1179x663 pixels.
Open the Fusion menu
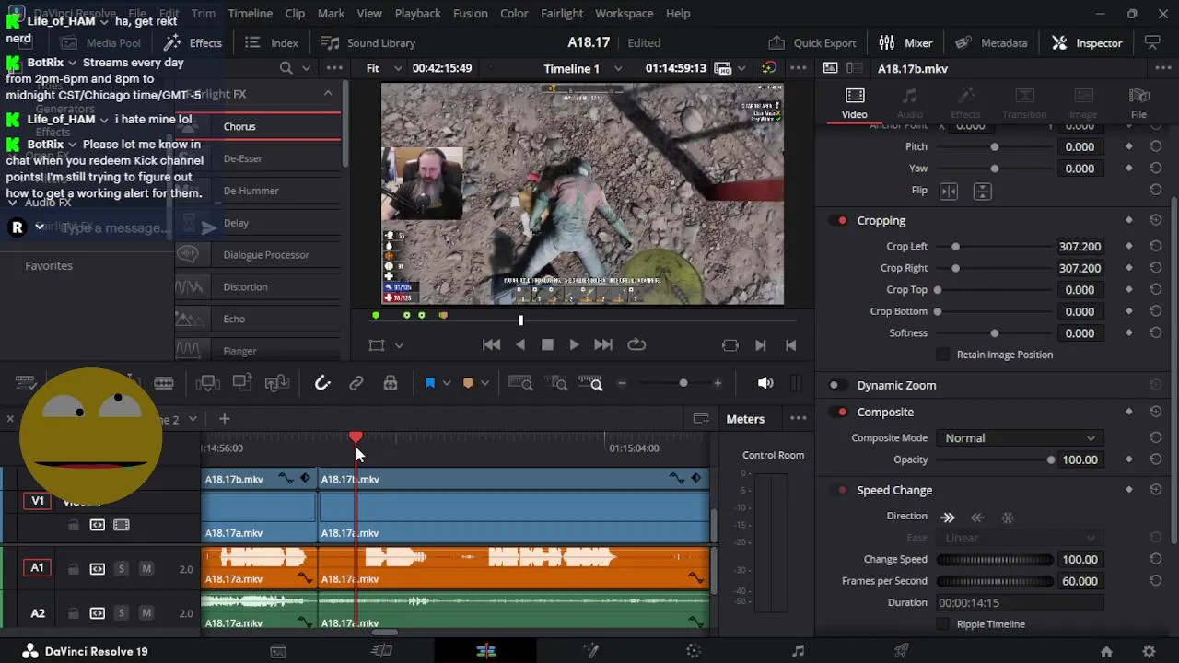pos(470,14)
